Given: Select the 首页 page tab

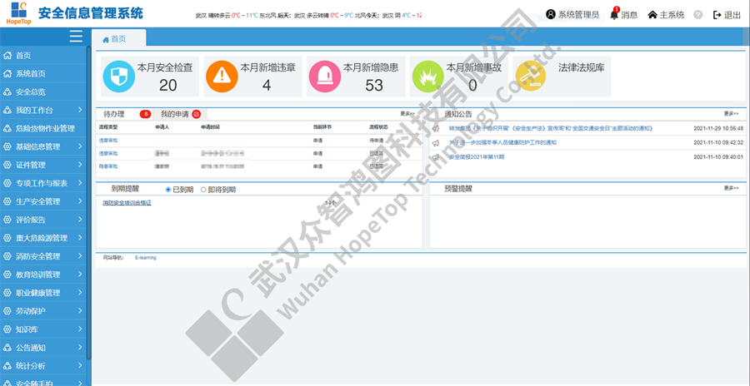Looking at the screenshot, I should coord(118,39).
